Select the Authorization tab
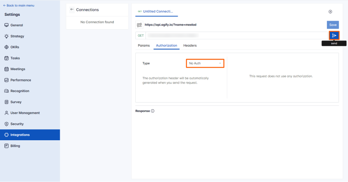Image resolution: width=348 pixels, height=182 pixels. [166, 45]
